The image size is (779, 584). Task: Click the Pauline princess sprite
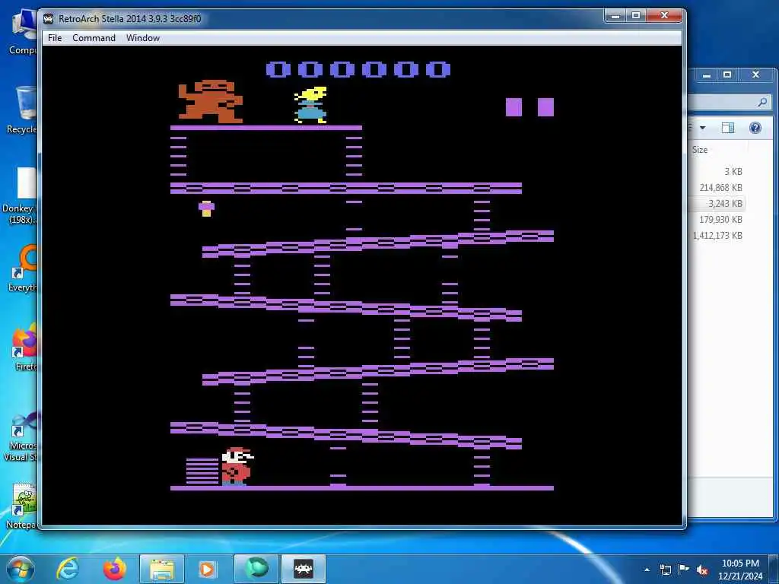pos(310,105)
